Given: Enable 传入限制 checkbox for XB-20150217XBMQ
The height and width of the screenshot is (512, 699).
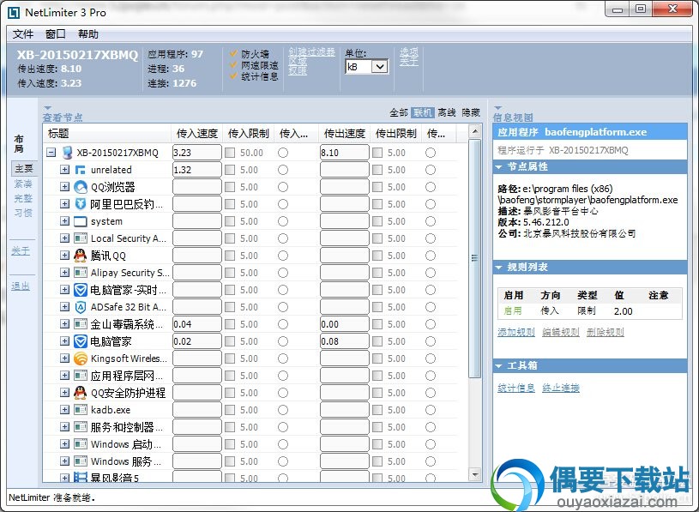Looking at the screenshot, I should (x=230, y=153).
